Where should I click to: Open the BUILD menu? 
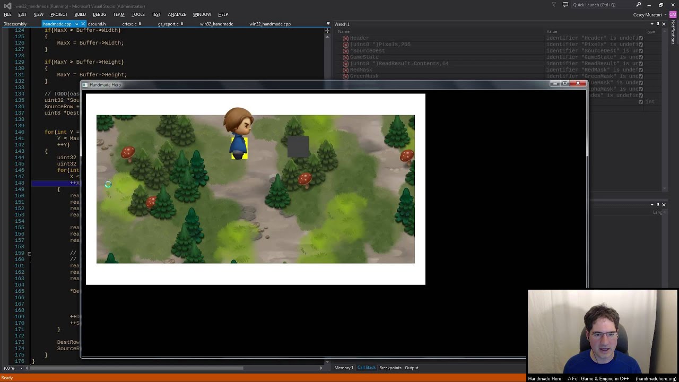80,14
